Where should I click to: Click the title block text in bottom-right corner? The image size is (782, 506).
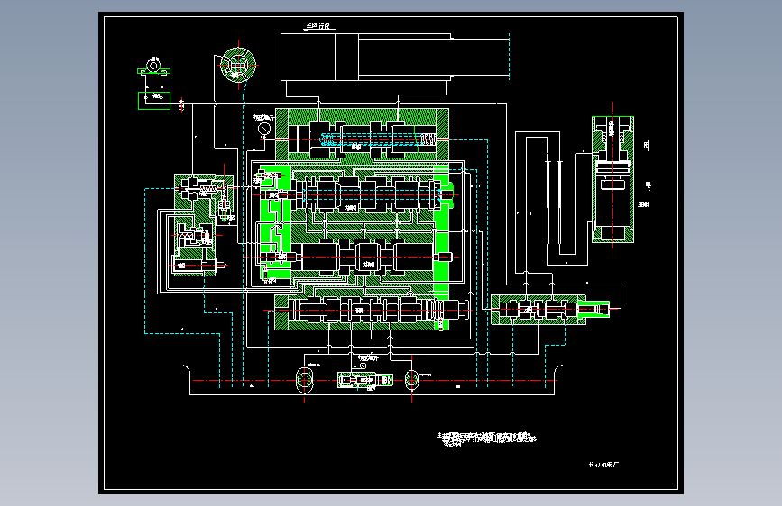point(603,465)
